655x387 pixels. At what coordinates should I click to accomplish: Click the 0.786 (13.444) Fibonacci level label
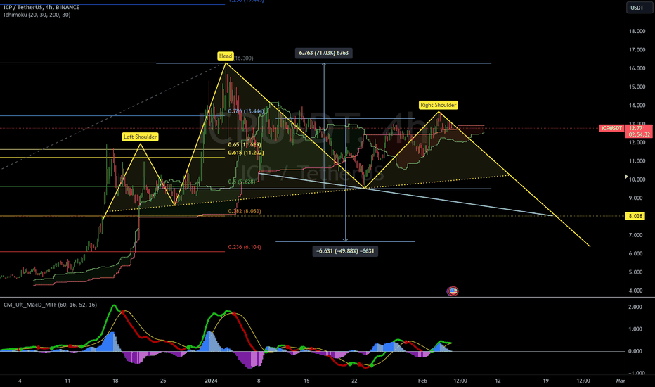pos(246,111)
